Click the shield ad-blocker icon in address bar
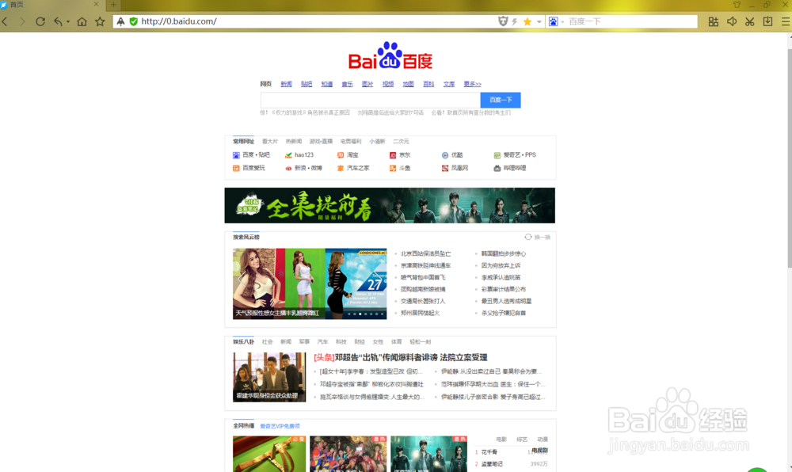 [501, 21]
